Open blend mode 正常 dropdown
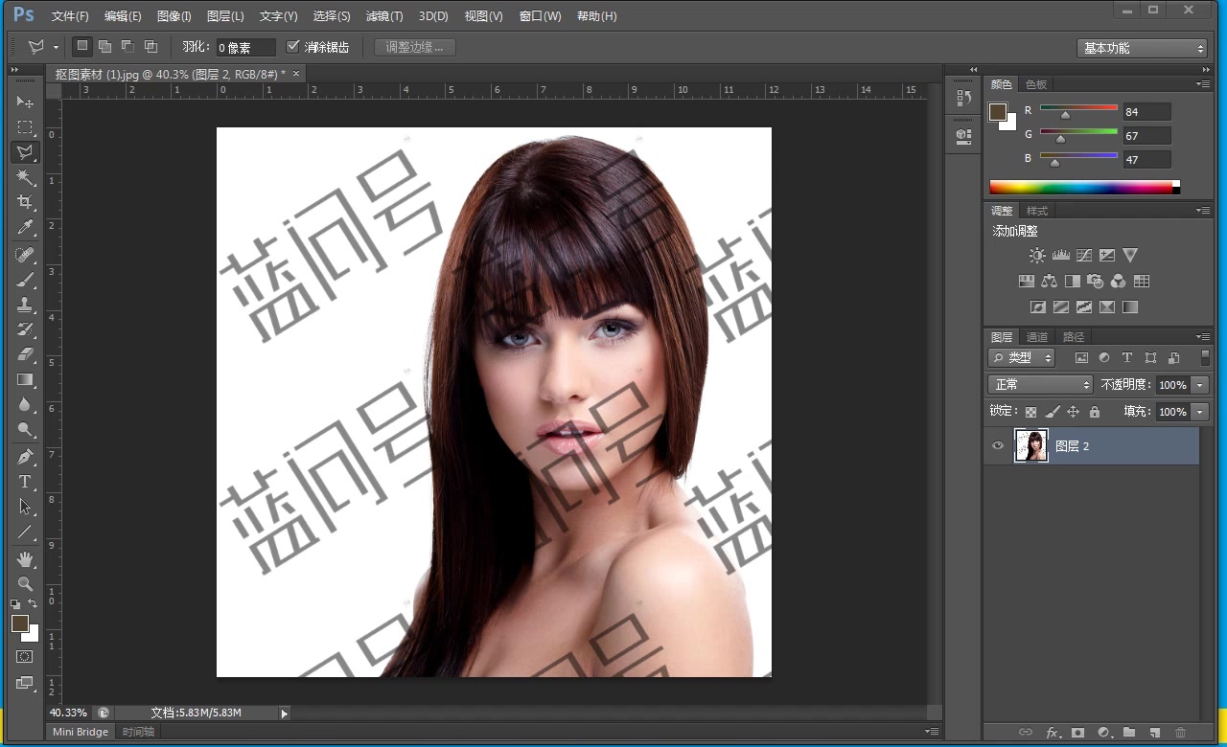Image resolution: width=1227 pixels, height=747 pixels. coord(1040,384)
